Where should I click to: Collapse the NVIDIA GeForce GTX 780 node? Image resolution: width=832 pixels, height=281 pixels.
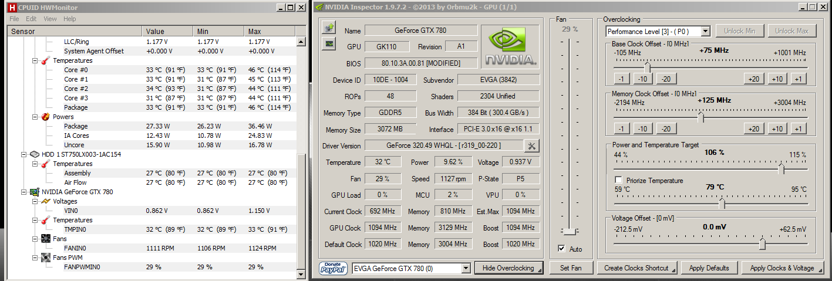coord(24,192)
